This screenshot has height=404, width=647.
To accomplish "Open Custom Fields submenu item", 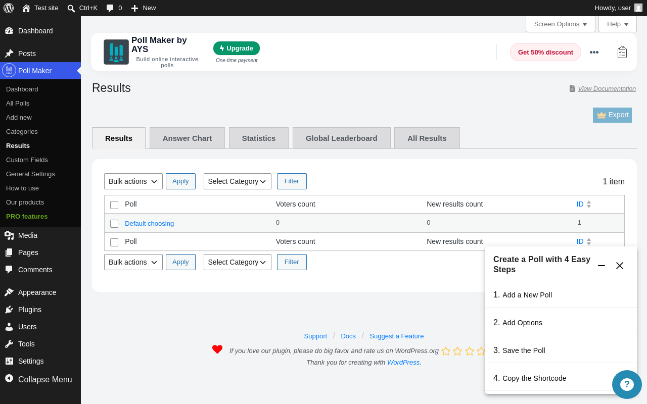I will 40,160.
